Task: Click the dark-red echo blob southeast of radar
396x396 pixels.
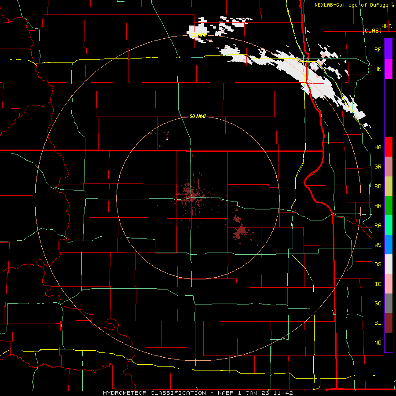Action: tap(240, 231)
